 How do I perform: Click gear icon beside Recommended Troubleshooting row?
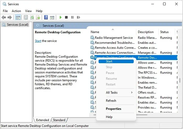pyautogui.click(x=92, y=43)
